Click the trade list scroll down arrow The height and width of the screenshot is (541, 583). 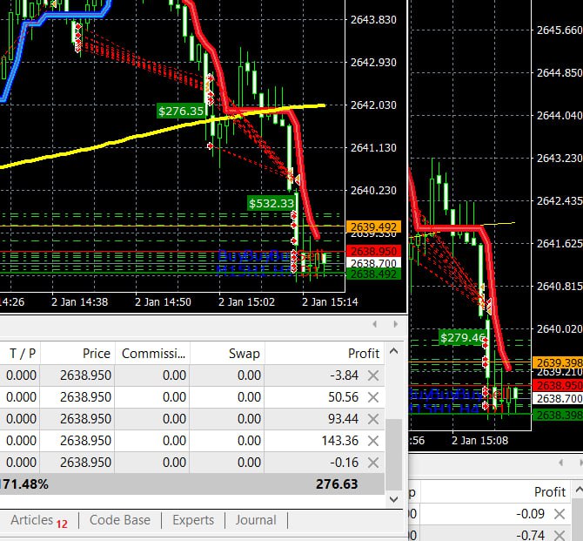(394, 499)
